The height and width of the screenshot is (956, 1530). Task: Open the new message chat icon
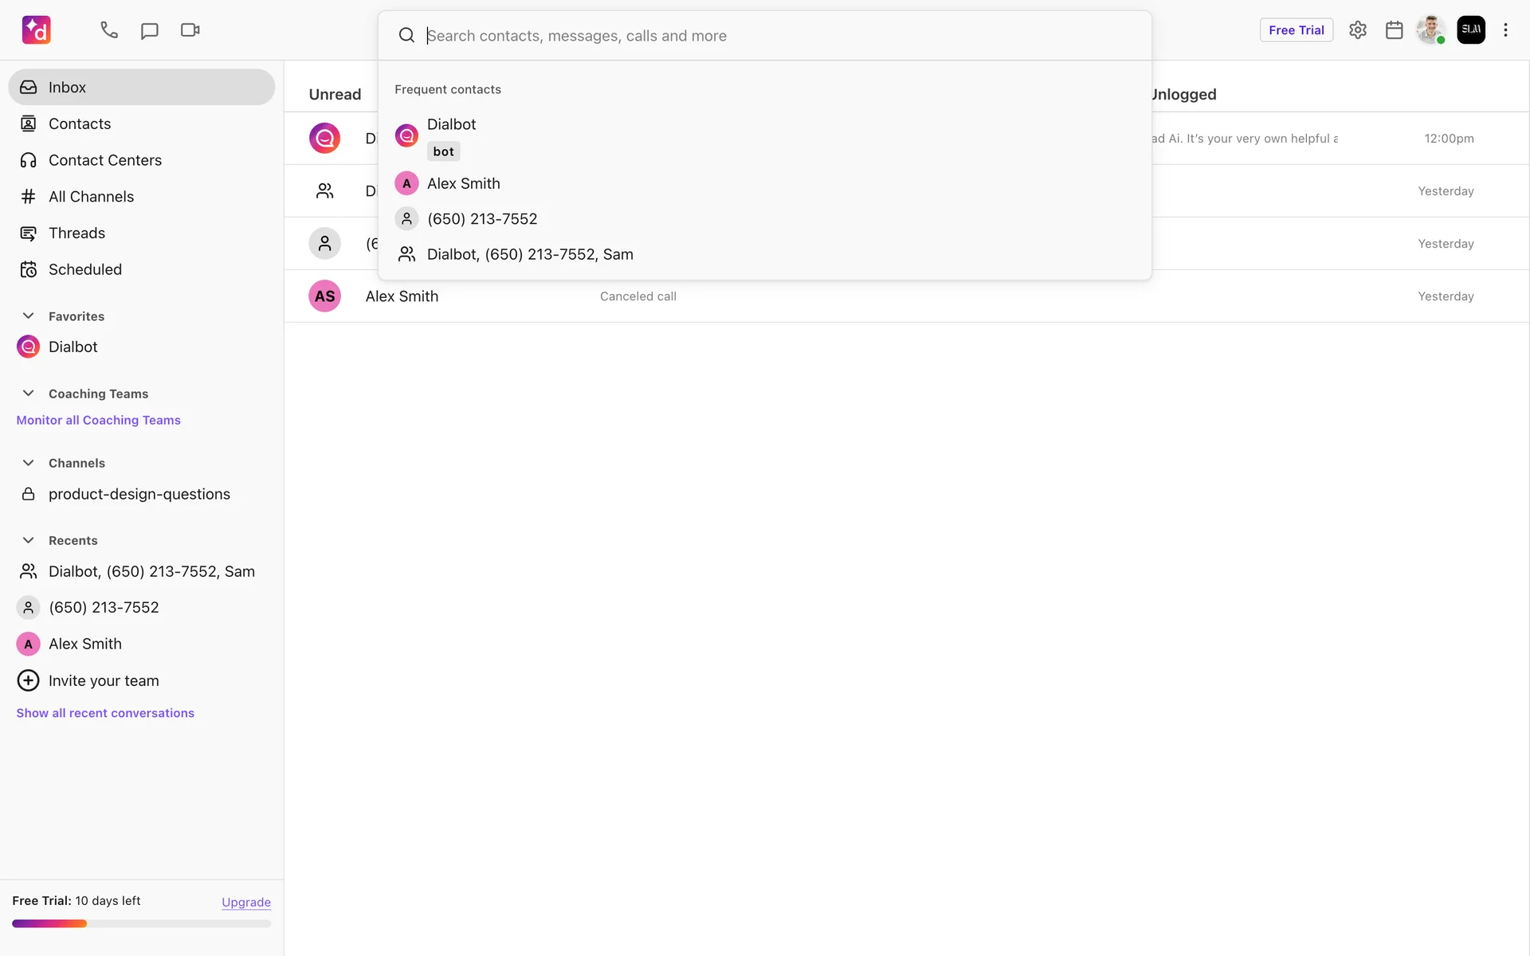coord(149,30)
